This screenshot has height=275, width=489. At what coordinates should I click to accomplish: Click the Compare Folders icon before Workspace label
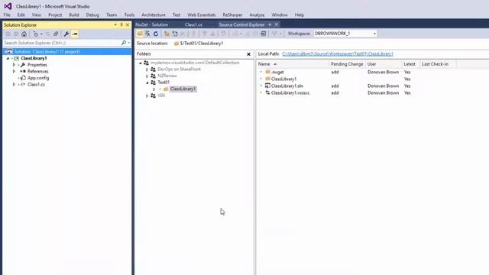pyautogui.click(x=264, y=34)
